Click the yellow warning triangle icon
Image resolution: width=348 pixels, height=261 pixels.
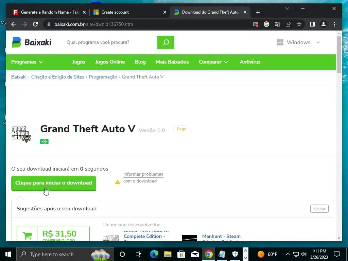tap(117, 182)
